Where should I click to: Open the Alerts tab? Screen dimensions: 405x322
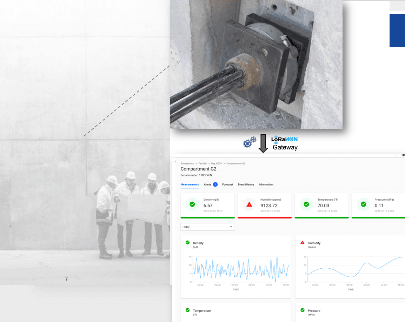point(207,185)
